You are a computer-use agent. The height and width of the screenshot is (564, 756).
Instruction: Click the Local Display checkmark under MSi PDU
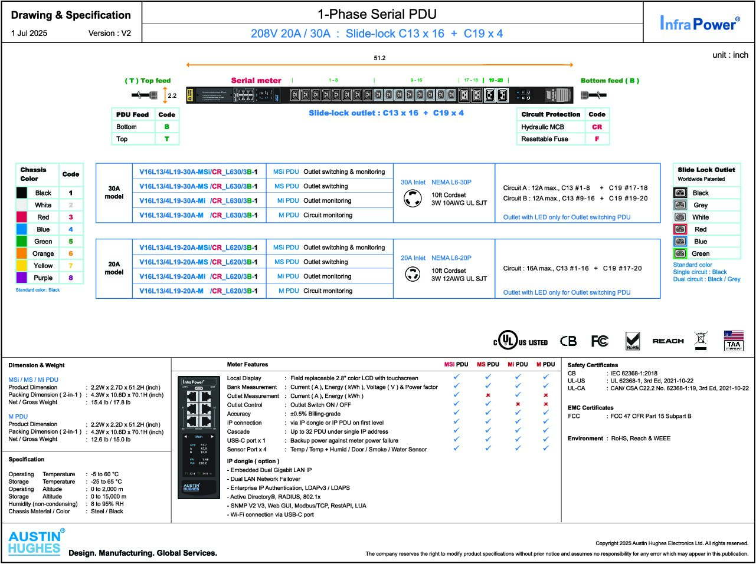point(456,377)
